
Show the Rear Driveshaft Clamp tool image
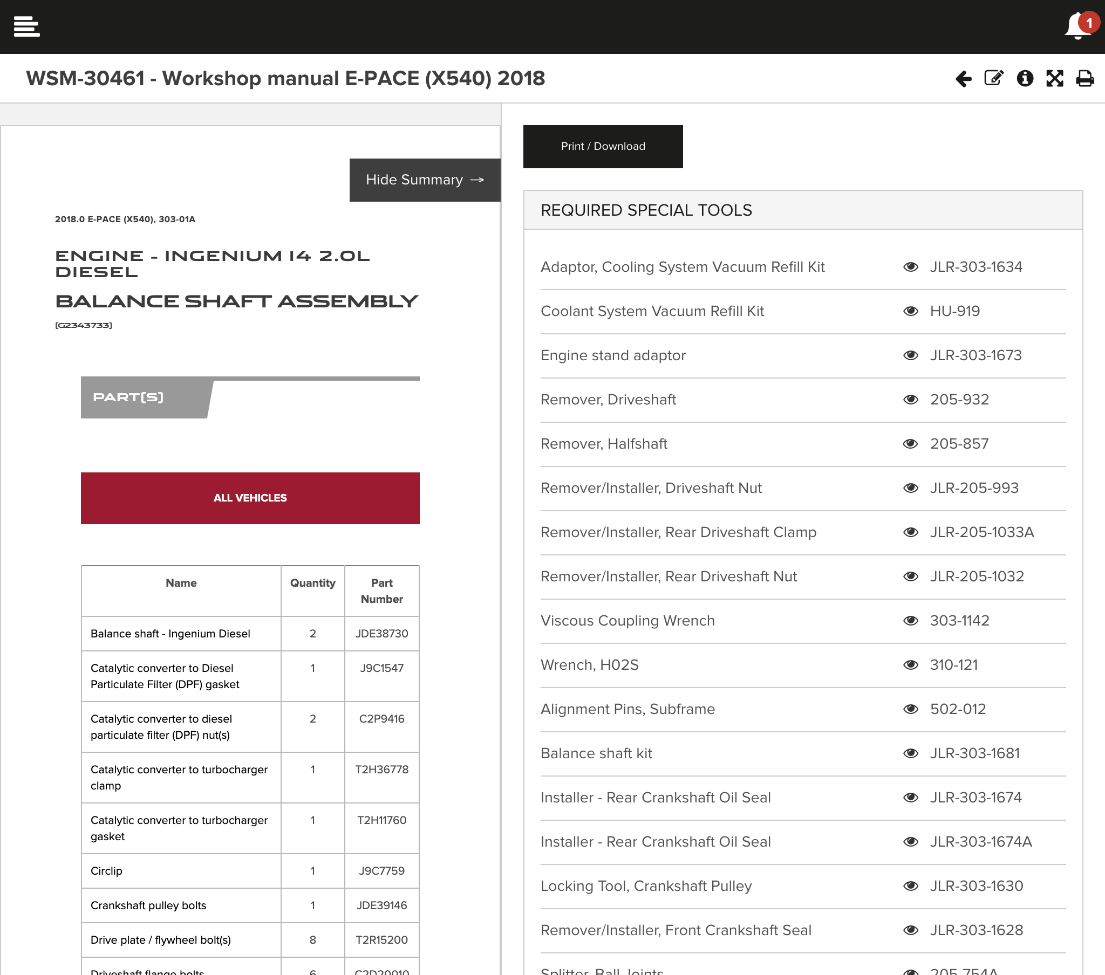coord(911,533)
